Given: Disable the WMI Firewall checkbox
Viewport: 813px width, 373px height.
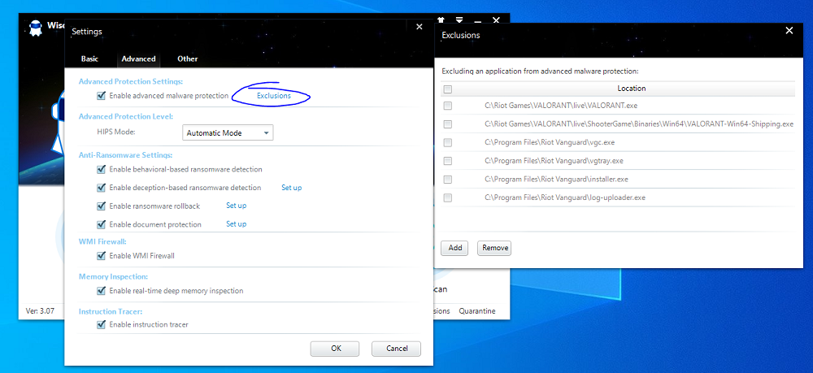Looking at the screenshot, I should pos(101,256).
